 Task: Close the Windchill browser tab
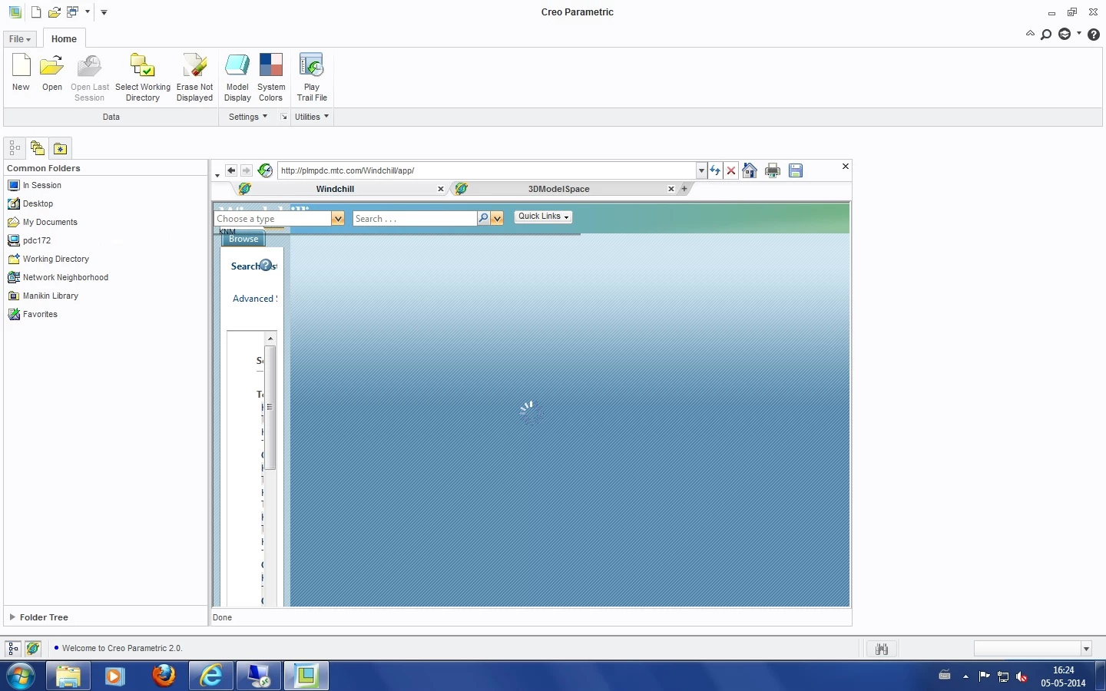coord(441,189)
